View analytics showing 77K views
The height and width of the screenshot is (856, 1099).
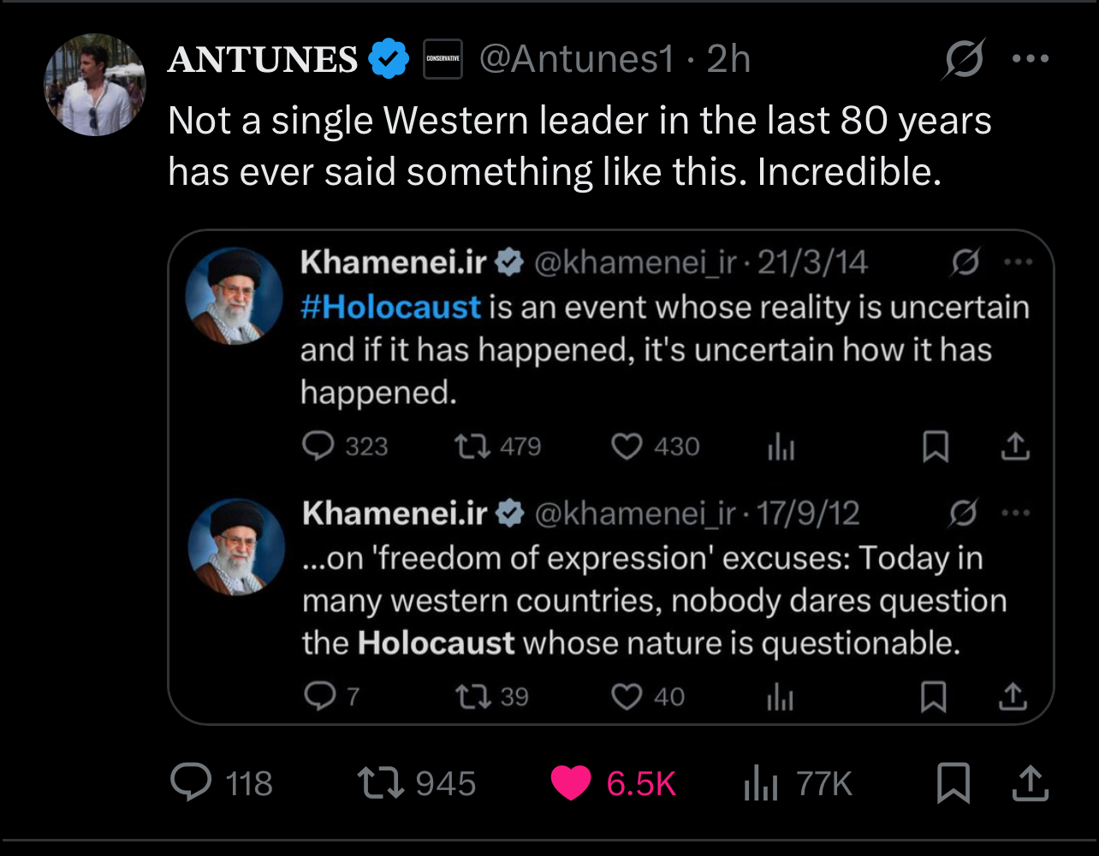[761, 782]
